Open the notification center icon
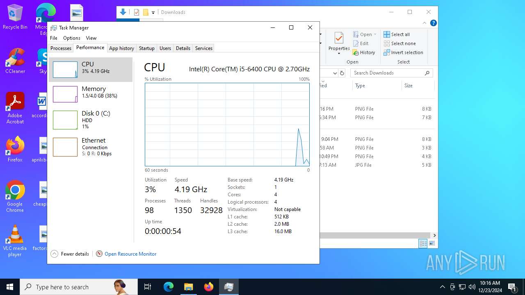Viewport: 525px width, 295px height. click(x=512, y=287)
